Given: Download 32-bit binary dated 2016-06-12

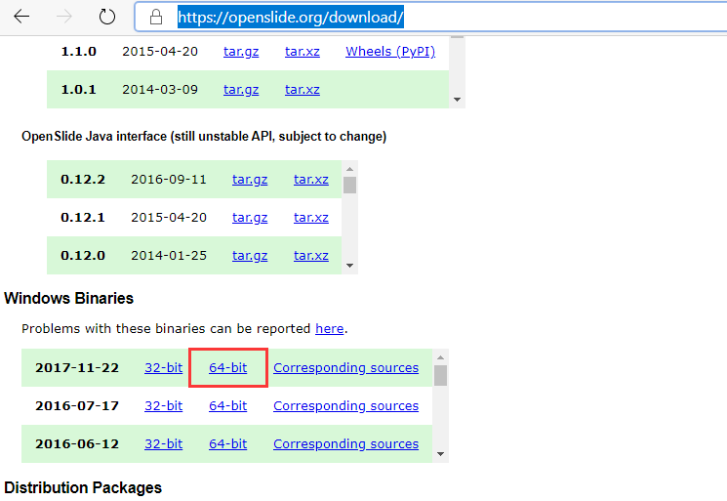Looking at the screenshot, I should (164, 443).
